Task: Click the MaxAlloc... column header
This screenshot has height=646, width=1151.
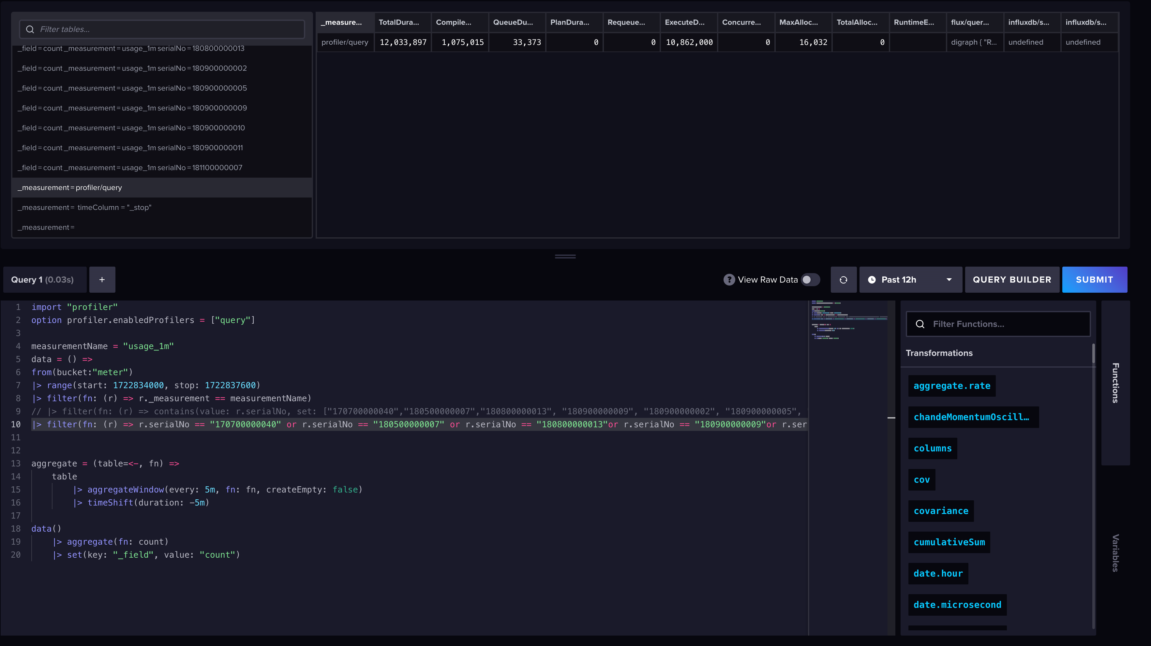Action: [803, 22]
